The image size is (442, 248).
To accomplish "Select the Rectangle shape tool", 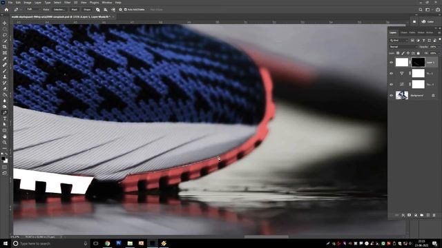I will (x=5, y=130).
